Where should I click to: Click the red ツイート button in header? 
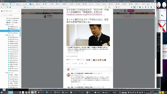(x=131, y=11)
